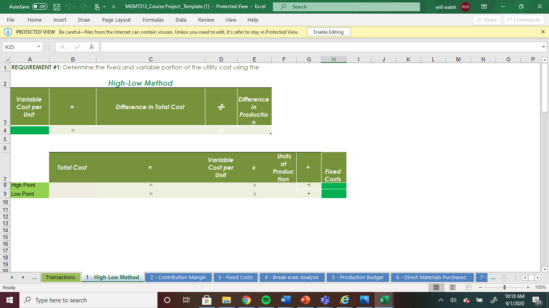The image size is (549, 308).
Task: Open Customize Quick Access Toolbar dropdown
Action: click(113, 7)
